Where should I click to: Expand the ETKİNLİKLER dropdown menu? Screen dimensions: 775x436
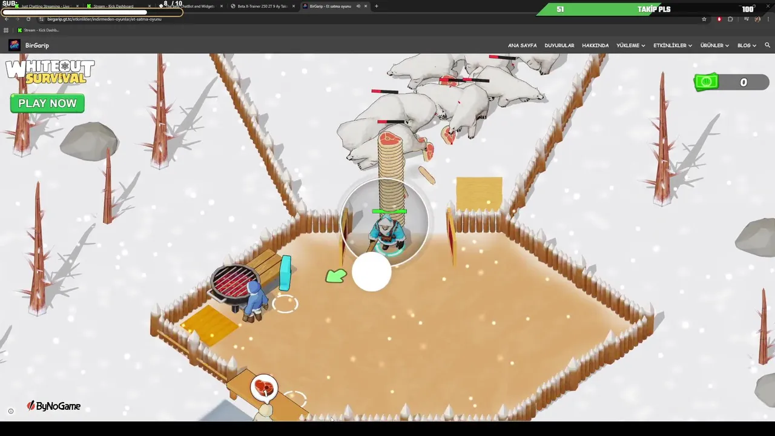pyautogui.click(x=672, y=45)
